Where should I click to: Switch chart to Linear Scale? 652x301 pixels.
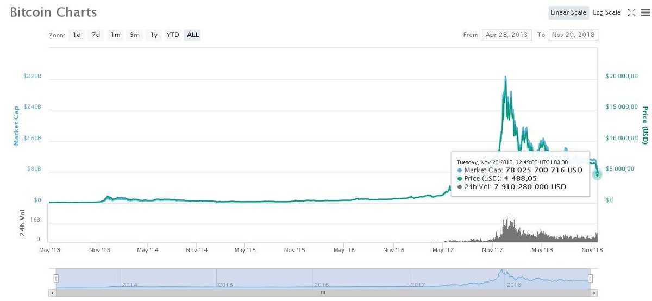(x=568, y=12)
